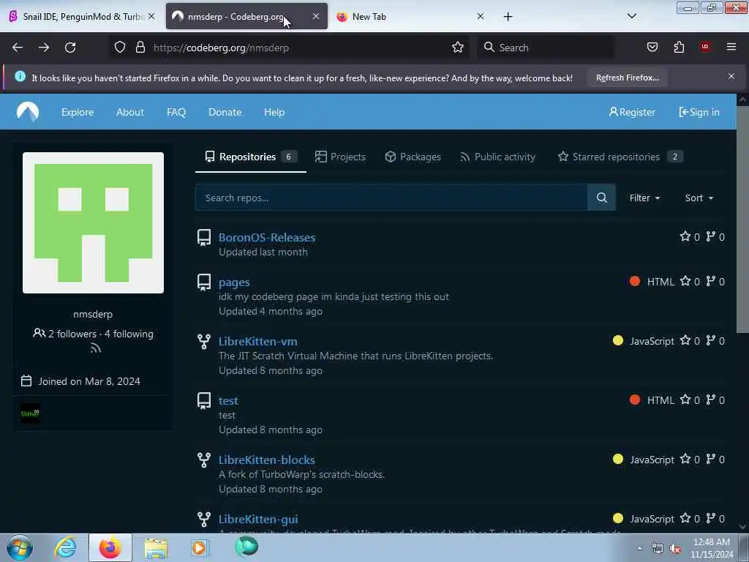
Task: Open the Projects tab
Action: [340, 157]
